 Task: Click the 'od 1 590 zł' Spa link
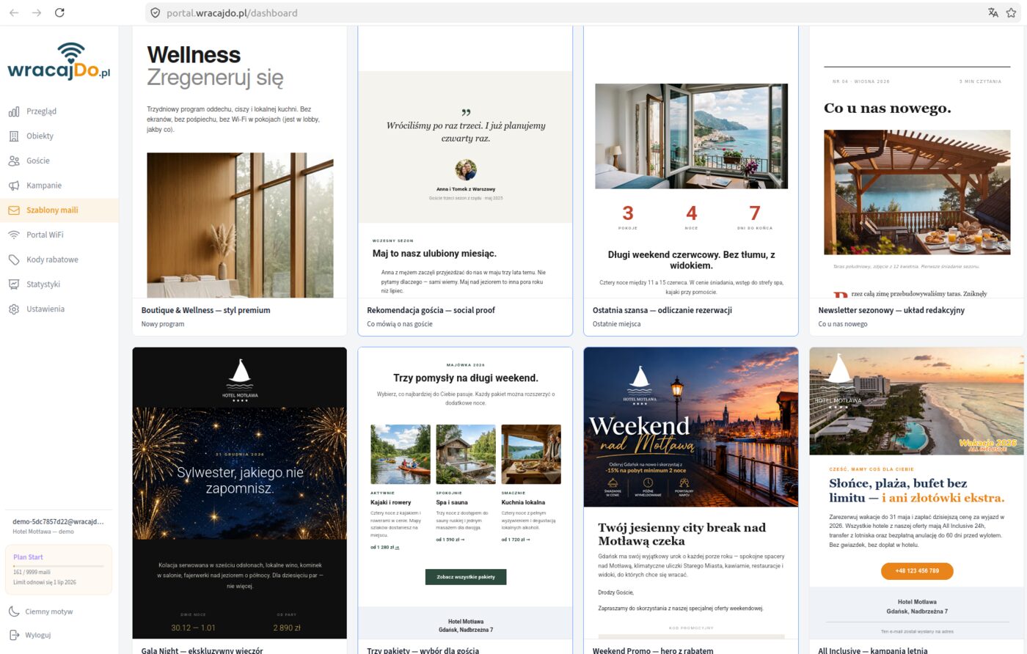[450, 540]
